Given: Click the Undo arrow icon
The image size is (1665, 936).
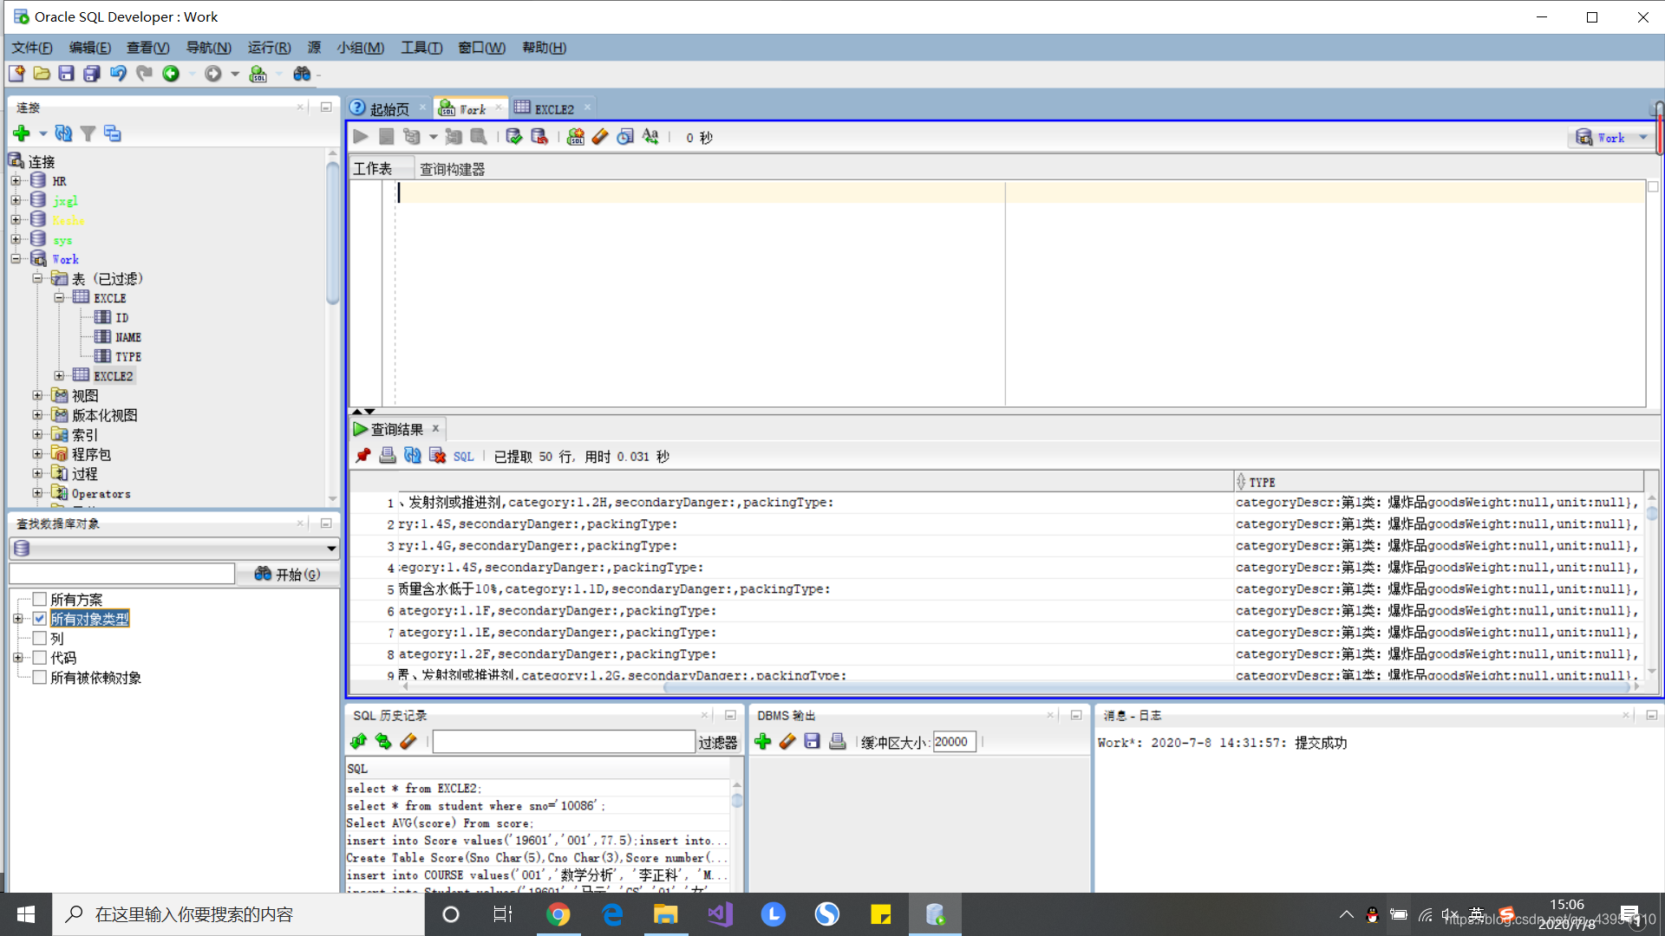Looking at the screenshot, I should click(118, 74).
